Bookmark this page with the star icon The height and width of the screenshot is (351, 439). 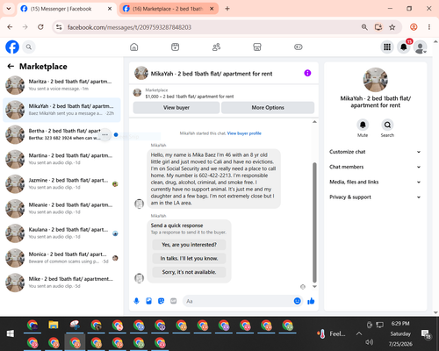(x=392, y=27)
